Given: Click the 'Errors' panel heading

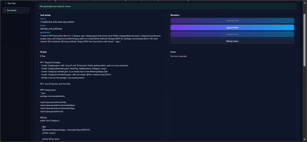Looking at the screenshot, I should tap(173, 52).
